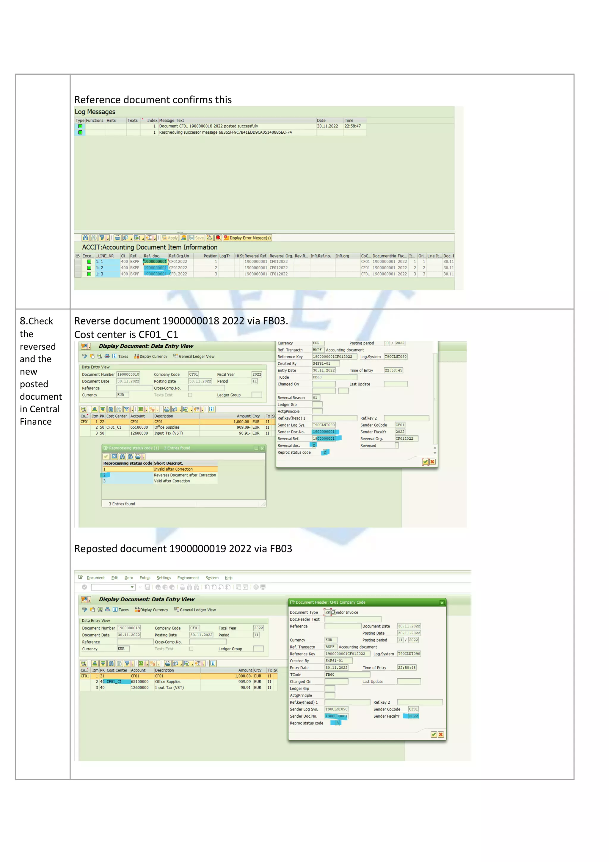Open General Ledger View for document 1900000019

point(195,610)
